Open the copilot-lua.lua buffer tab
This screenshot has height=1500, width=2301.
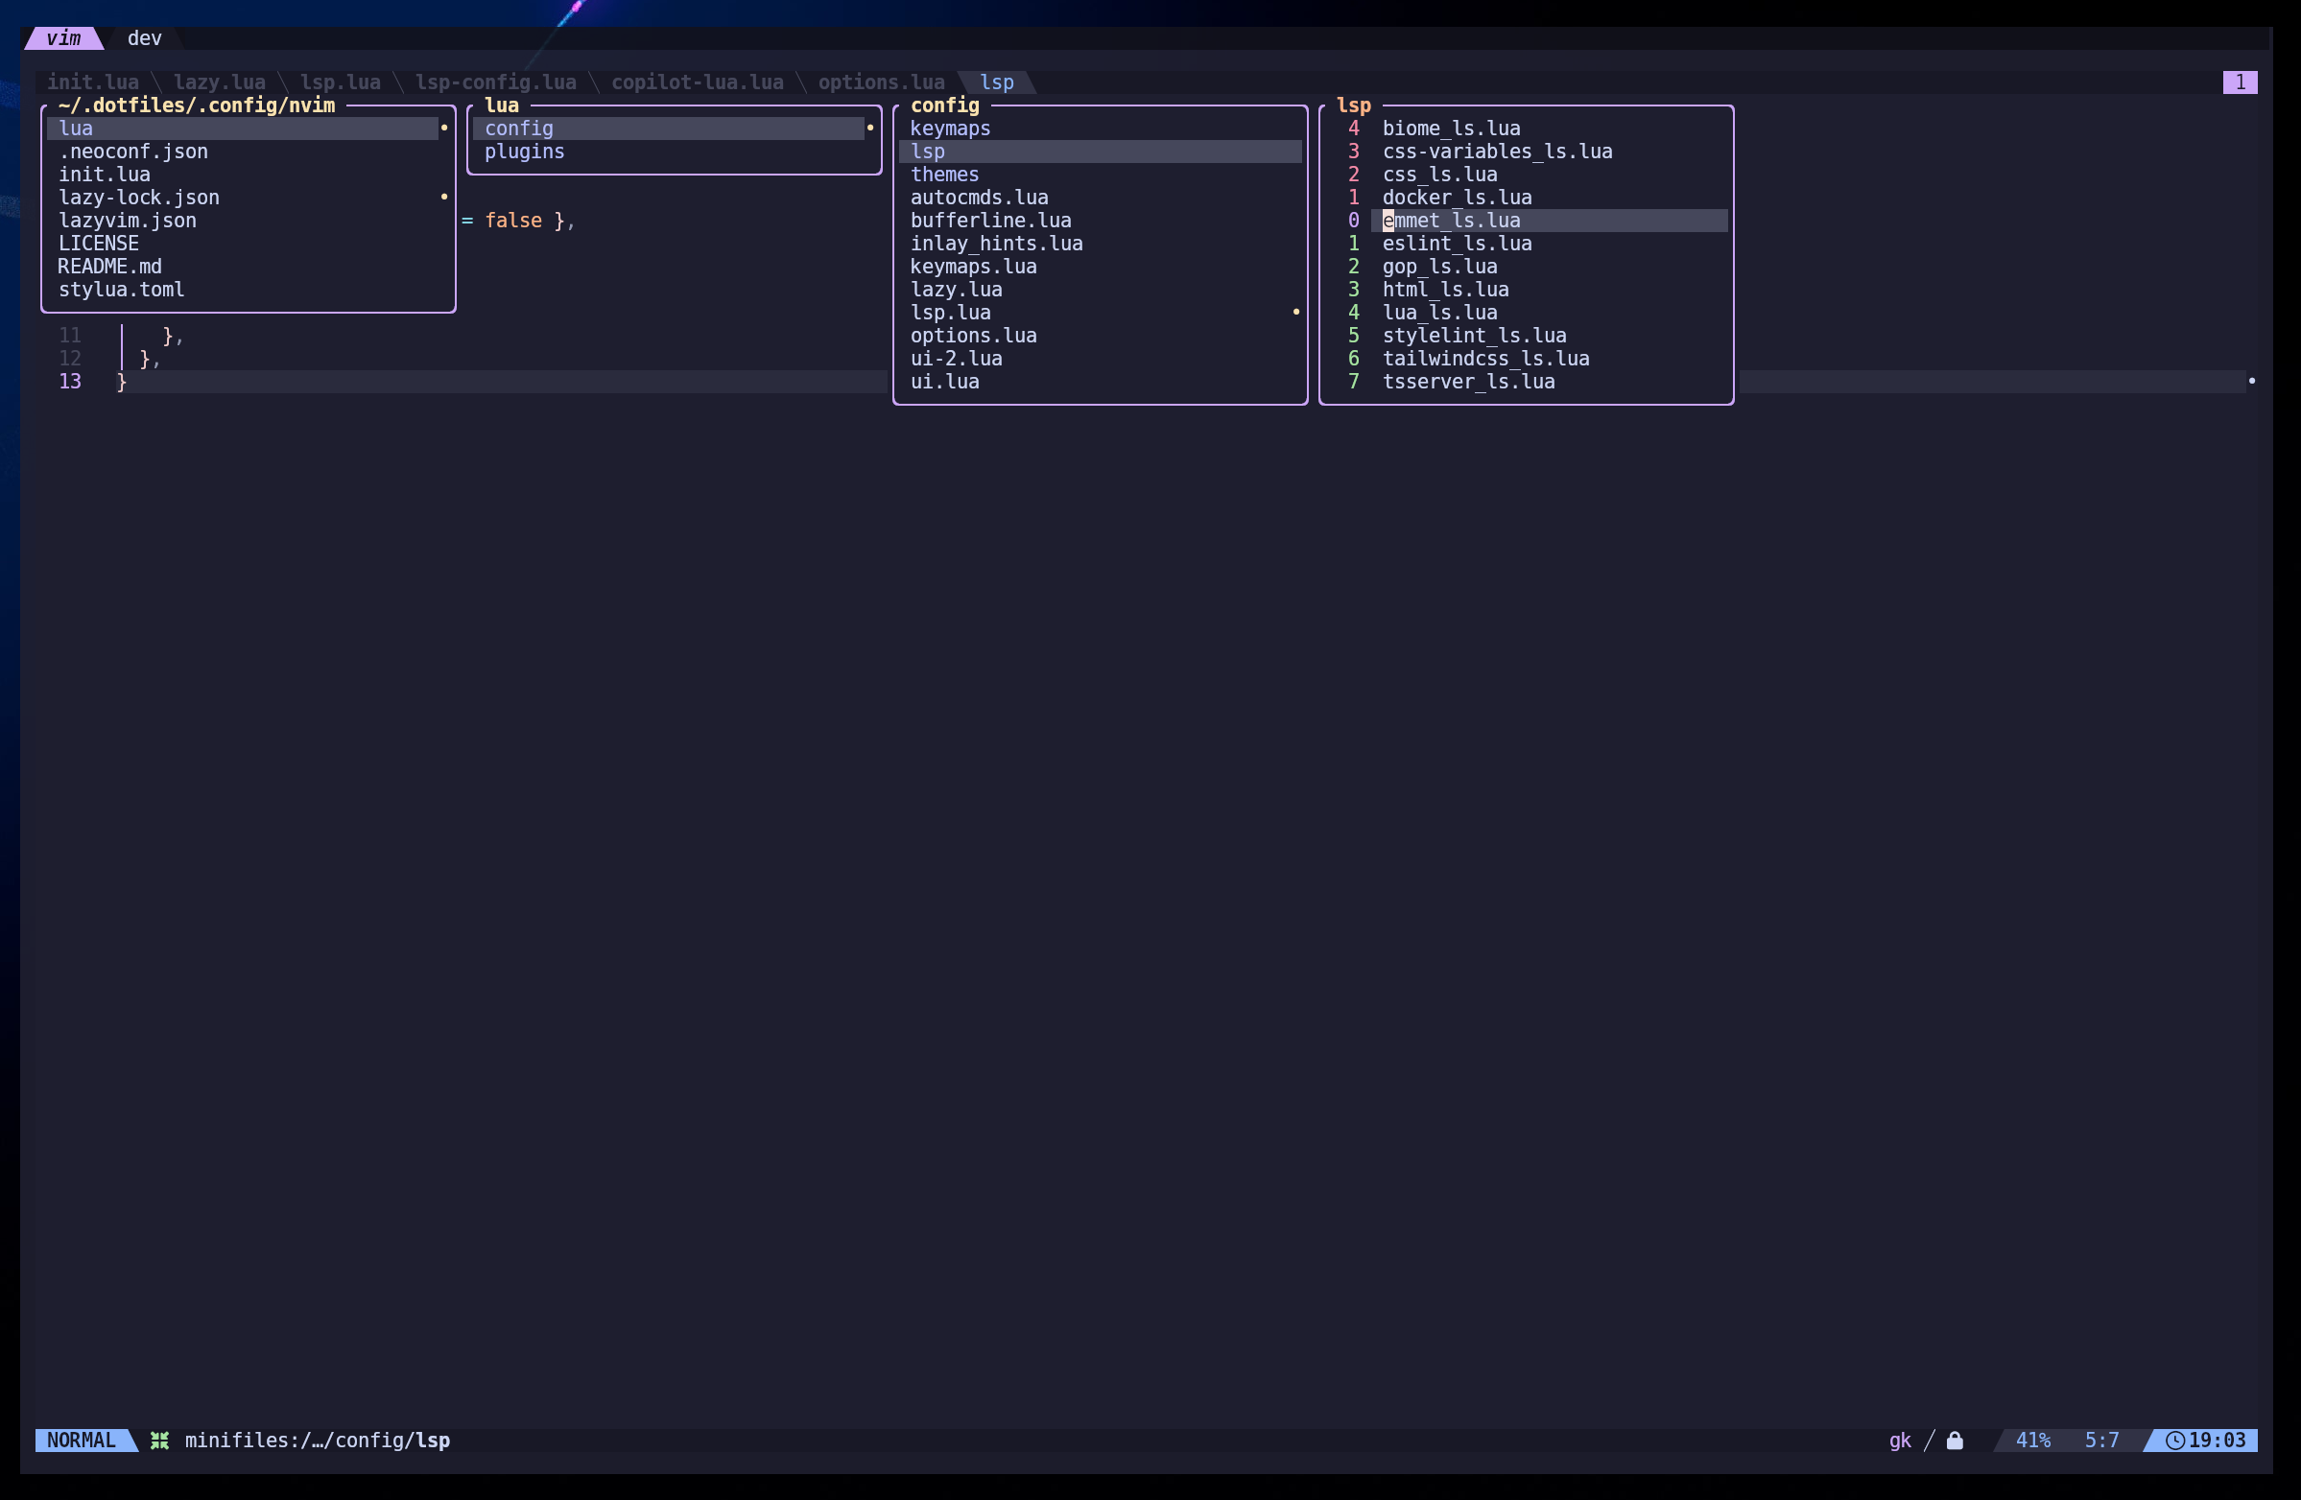(698, 82)
